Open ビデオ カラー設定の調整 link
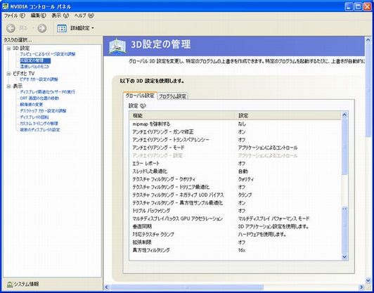Image resolution: width=374 pixels, height=293 pixels. [39, 79]
